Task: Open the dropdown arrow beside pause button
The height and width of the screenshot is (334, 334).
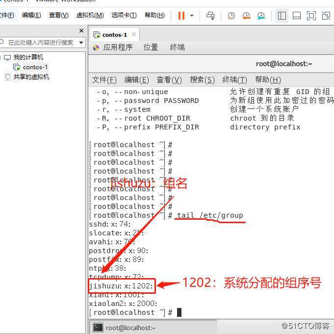Action: coord(192,15)
